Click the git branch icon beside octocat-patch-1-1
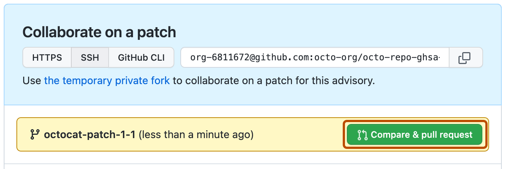This screenshot has height=169, width=507. (35, 134)
